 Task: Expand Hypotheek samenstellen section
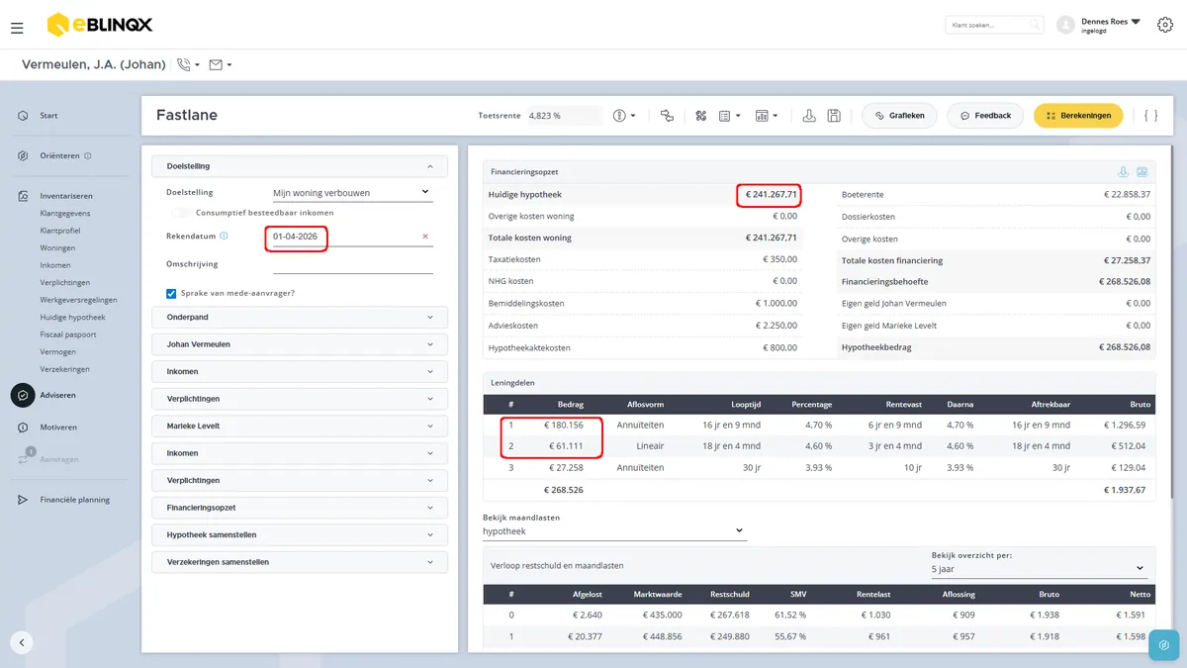click(300, 534)
